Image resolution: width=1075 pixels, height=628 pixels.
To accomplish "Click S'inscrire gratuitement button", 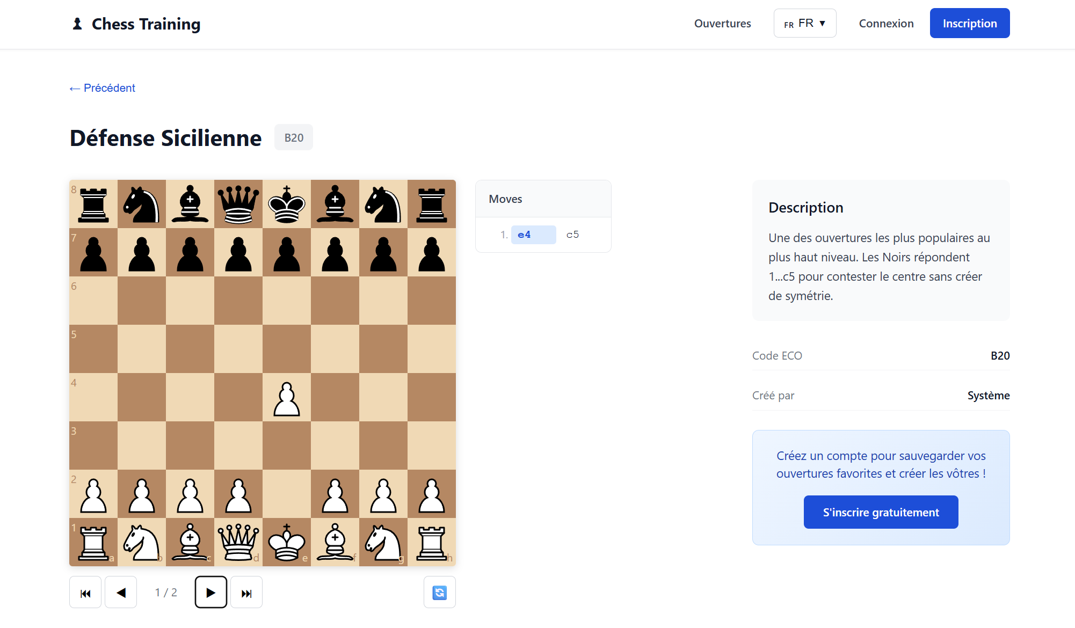I will pyautogui.click(x=881, y=512).
